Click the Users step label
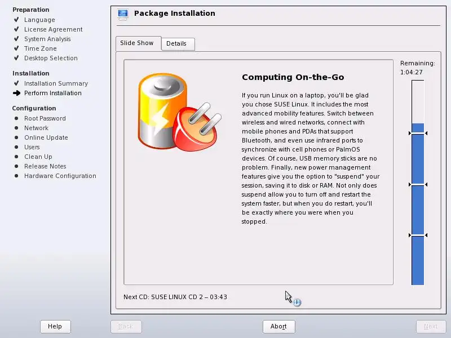 pyautogui.click(x=32, y=147)
